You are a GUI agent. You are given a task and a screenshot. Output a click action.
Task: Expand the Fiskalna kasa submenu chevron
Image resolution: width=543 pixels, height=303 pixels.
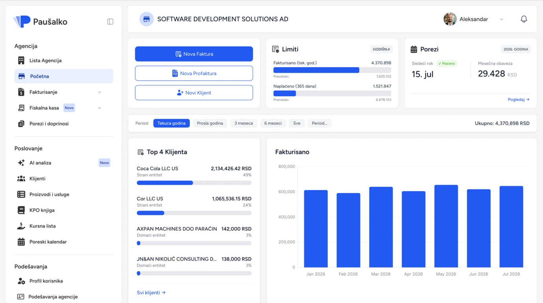[99, 108]
